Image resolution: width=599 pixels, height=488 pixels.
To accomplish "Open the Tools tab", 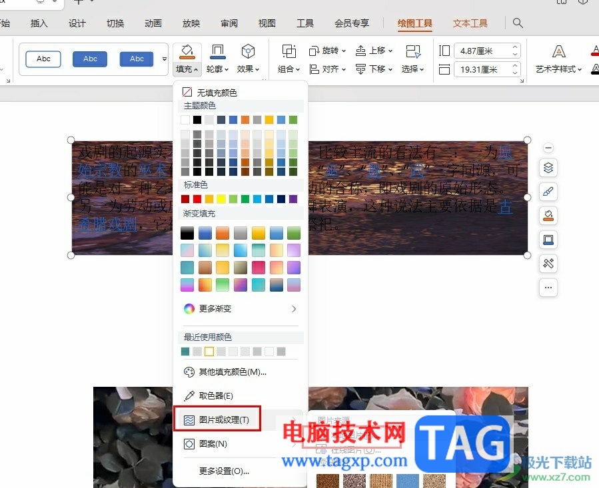I will click(x=305, y=23).
